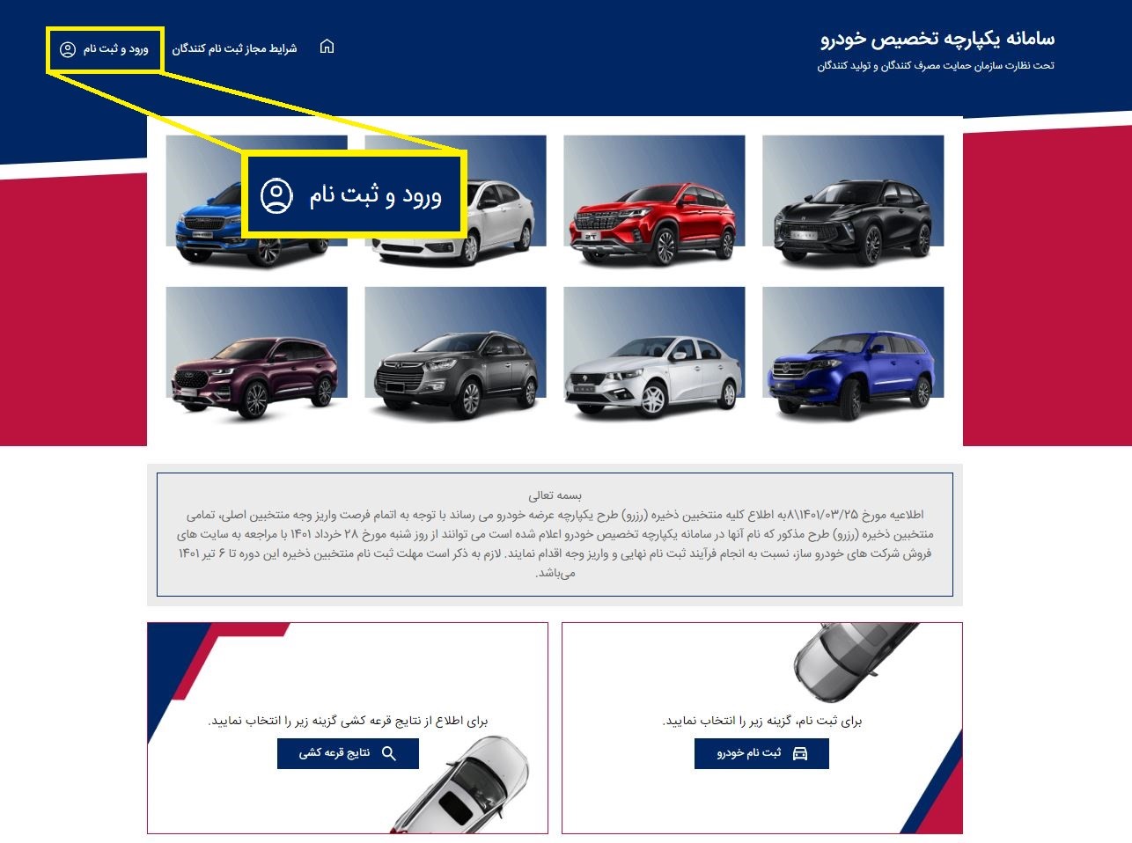Click the car icon on ثبت نام خودرو
Screen dimensions: 1132x843
(800, 753)
